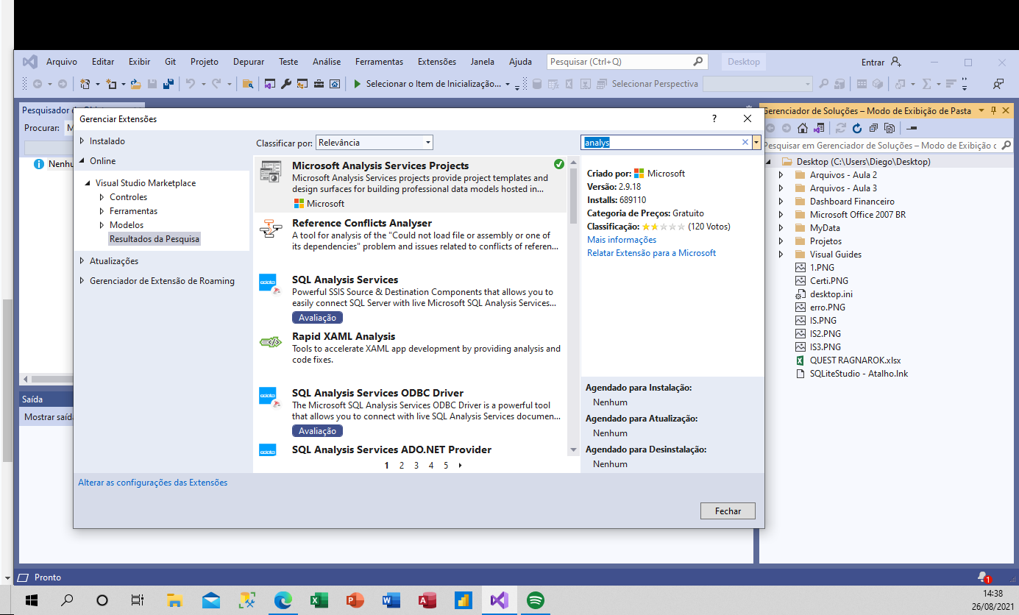Collapse the Online category

pos(82,161)
